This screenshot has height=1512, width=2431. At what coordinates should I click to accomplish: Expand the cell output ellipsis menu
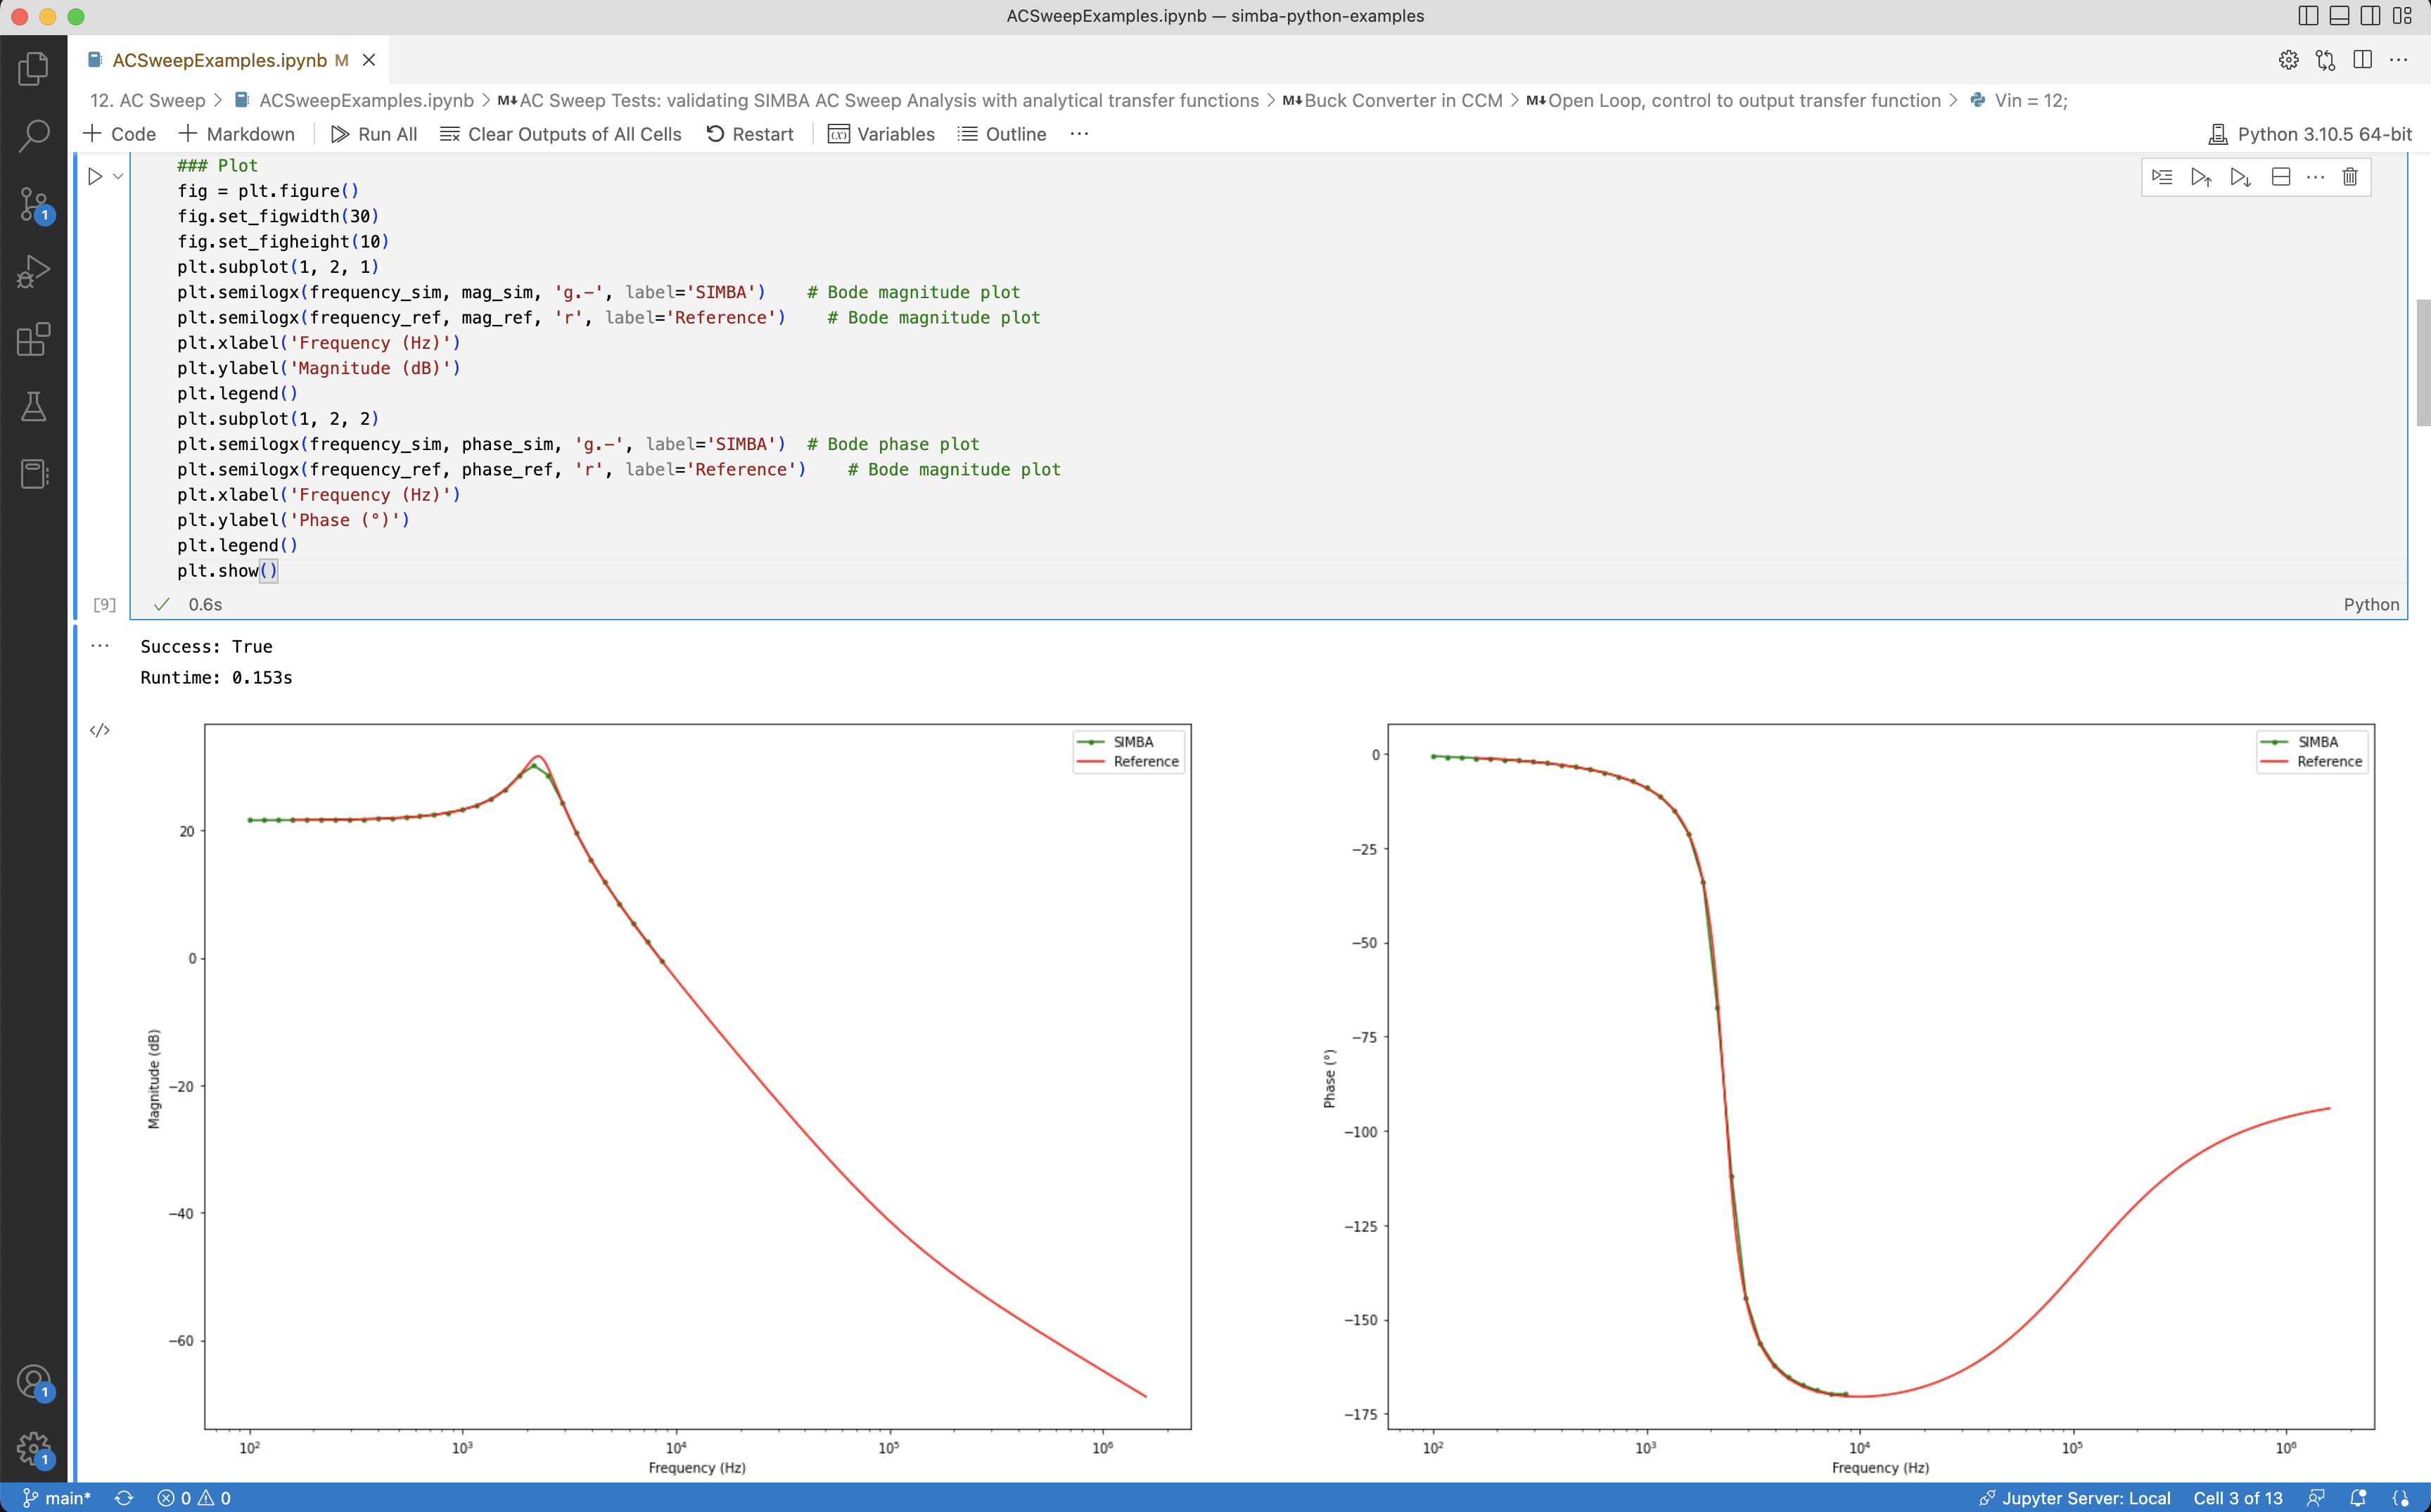(x=99, y=646)
